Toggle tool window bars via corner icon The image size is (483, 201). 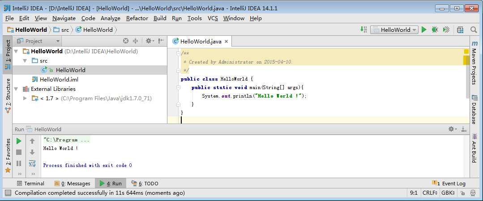tap(9, 193)
